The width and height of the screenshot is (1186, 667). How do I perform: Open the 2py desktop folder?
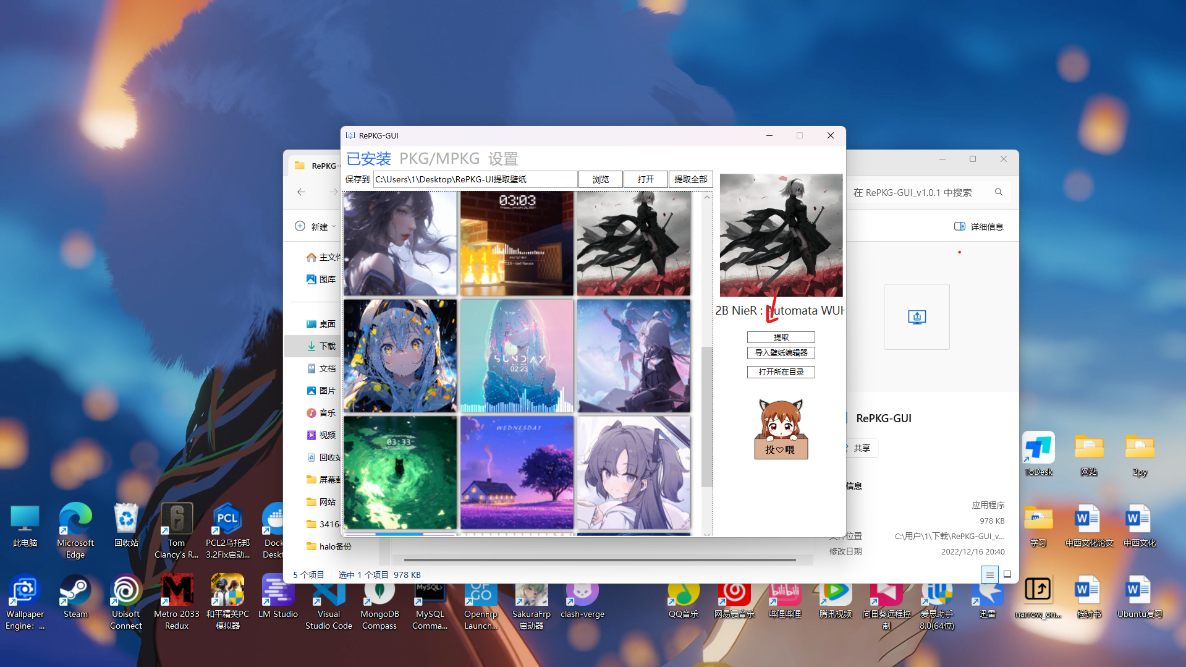(1140, 456)
